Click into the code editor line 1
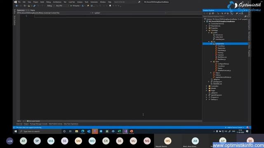Viewport: 264px width, 148px height. 118,16
